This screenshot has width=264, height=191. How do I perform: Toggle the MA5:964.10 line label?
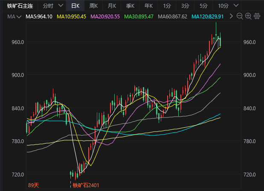coord(39,16)
